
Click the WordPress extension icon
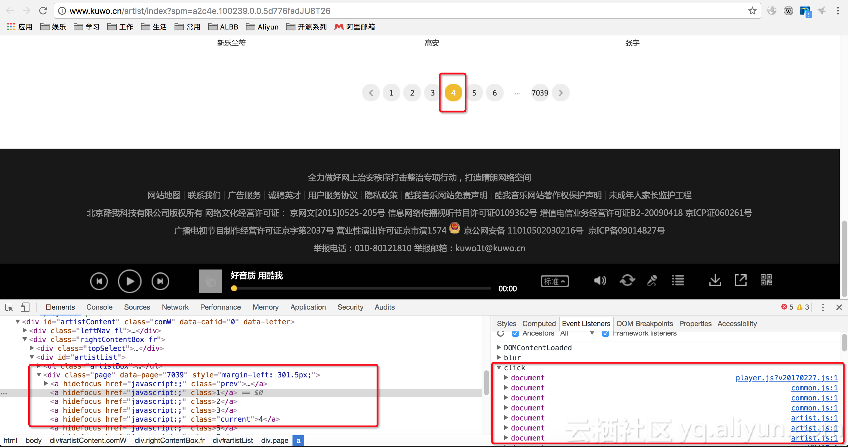[788, 11]
